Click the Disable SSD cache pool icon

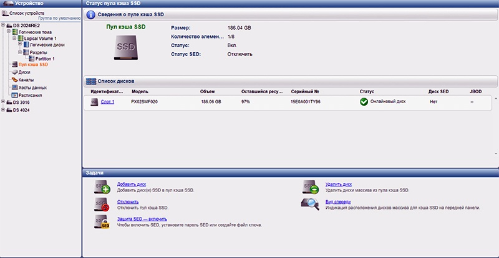pos(102,205)
